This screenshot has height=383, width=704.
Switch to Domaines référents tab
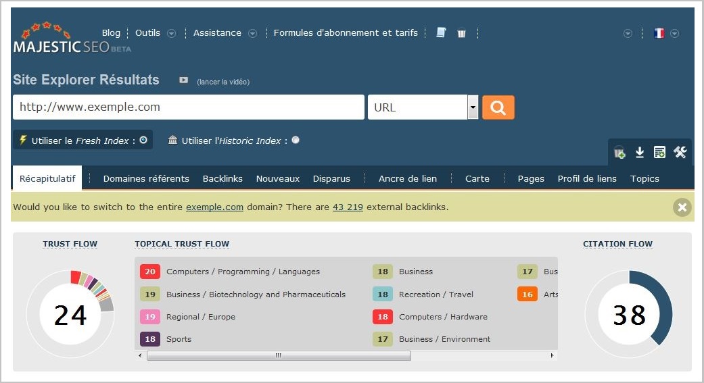(146, 178)
